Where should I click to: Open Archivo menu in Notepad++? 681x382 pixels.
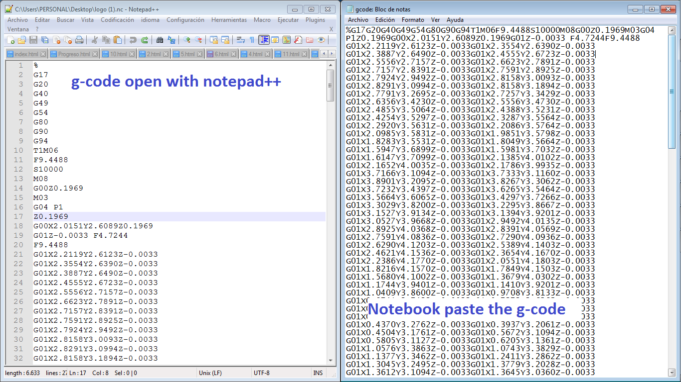tap(17, 20)
